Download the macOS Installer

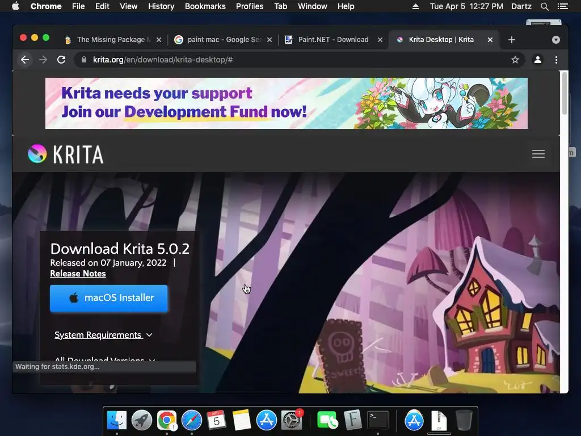coord(108,298)
